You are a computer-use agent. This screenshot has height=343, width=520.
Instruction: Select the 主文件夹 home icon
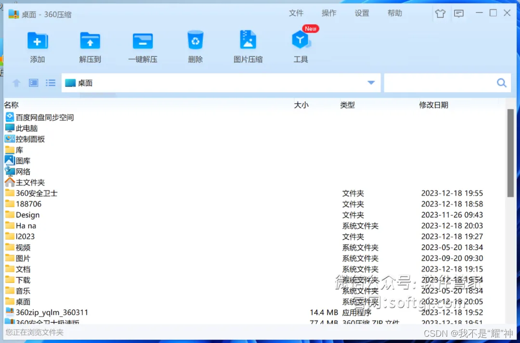(10, 182)
